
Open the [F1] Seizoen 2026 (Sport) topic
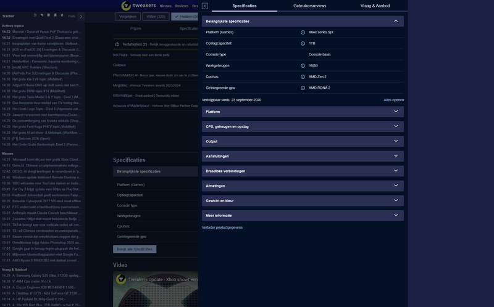tap(31, 139)
